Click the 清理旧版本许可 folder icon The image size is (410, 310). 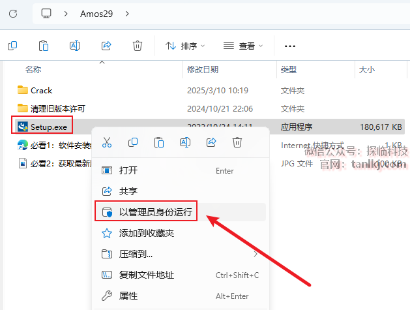pos(23,108)
